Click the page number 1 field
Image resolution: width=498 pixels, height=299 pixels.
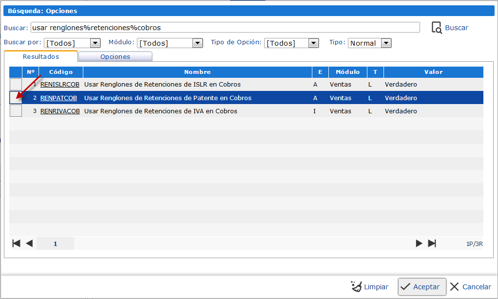pyautogui.click(x=55, y=244)
